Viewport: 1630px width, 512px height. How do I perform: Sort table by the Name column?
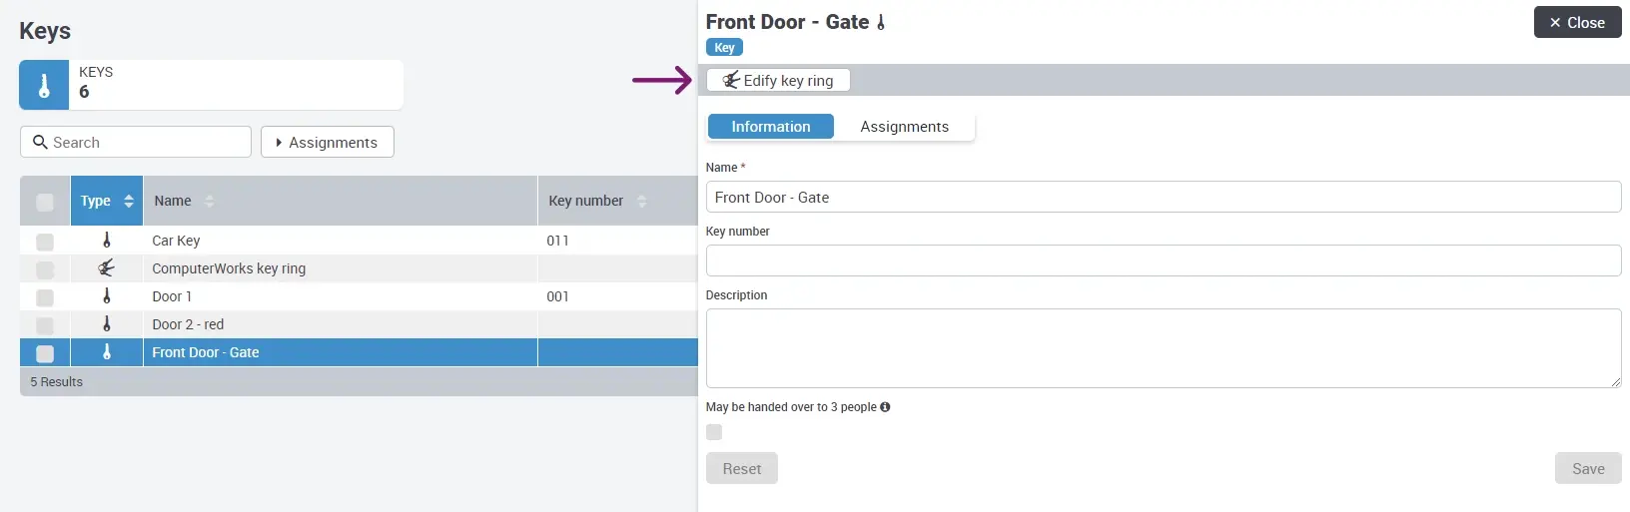coord(209,202)
